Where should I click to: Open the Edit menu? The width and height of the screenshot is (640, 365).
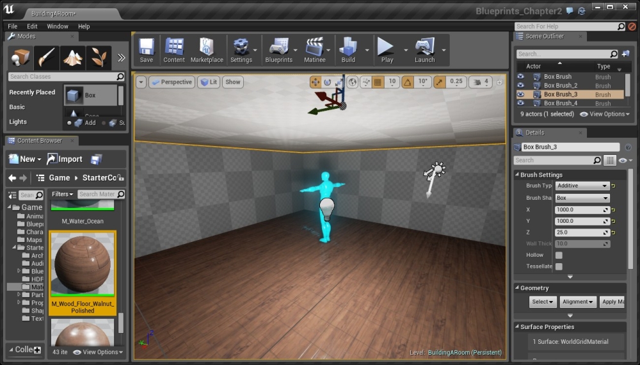32,26
